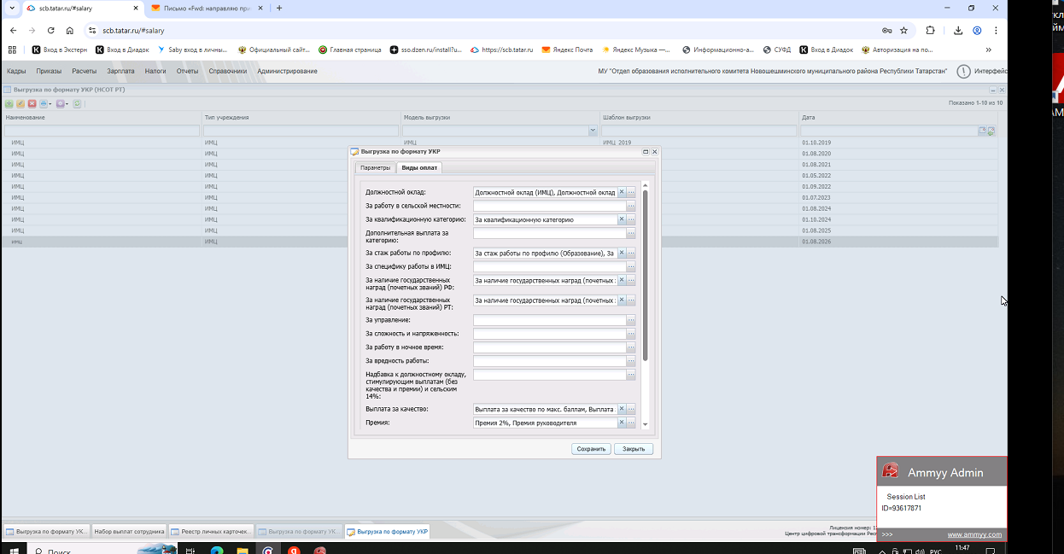Open the print icon dropdown in toolbar

click(x=46, y=103)
